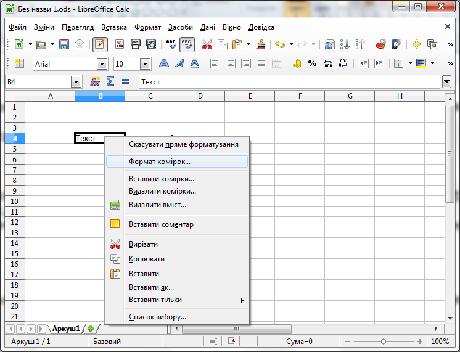Open the Arial font name dropdown

102,64
